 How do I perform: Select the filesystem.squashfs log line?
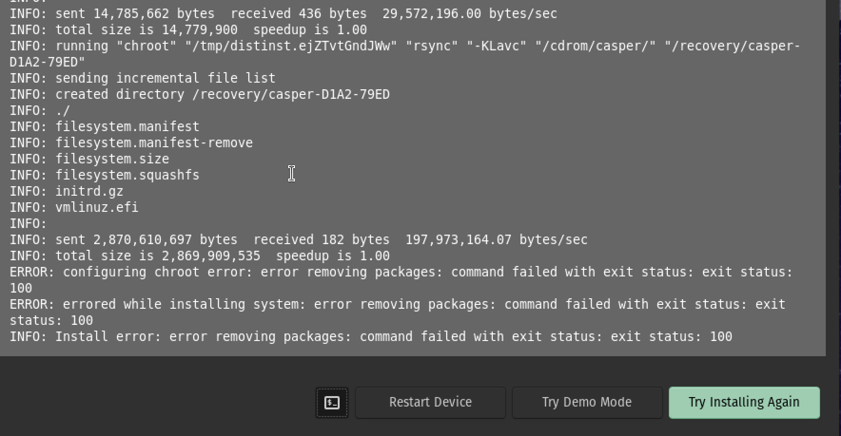(104, 175)
